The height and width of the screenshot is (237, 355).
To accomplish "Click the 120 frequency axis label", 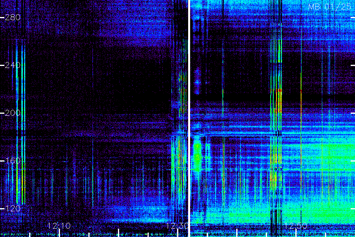I will pyautogui.click(x=13, y=209).
